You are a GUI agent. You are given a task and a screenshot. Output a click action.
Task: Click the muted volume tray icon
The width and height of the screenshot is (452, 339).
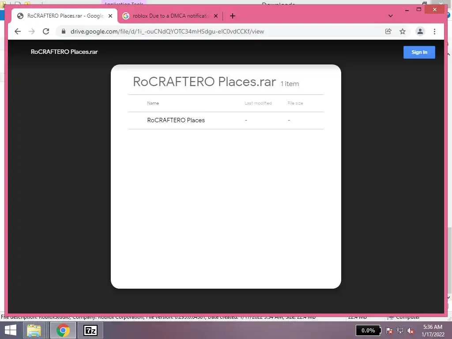411,331
